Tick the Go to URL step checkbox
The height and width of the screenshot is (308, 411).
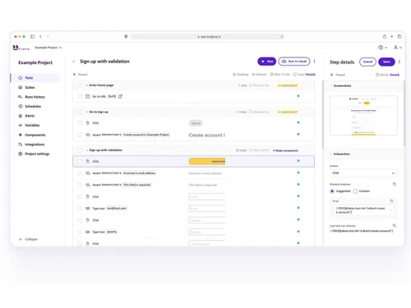click(x=80, y=96)
